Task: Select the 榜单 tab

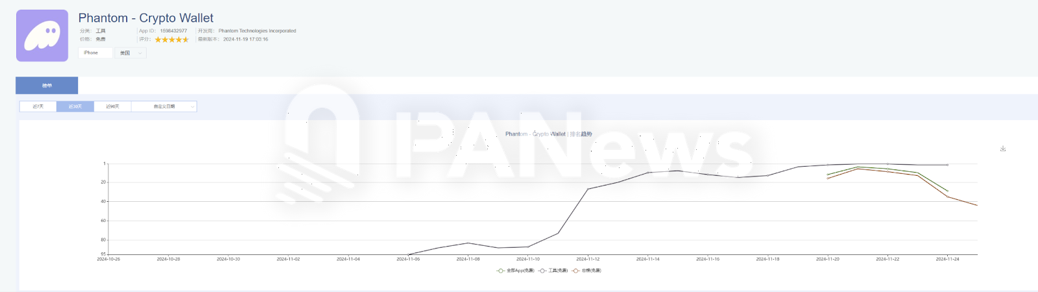Action: [47, 86]
